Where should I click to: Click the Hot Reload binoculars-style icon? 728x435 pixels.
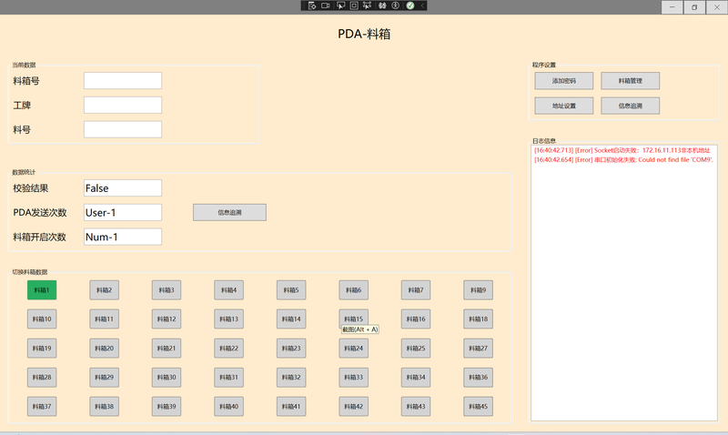381,5
